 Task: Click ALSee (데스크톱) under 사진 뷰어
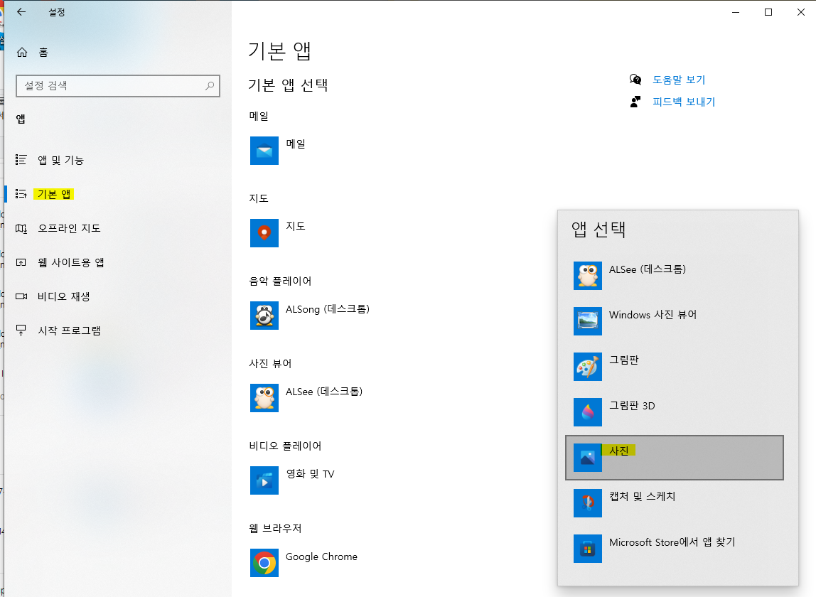[323, 391]
